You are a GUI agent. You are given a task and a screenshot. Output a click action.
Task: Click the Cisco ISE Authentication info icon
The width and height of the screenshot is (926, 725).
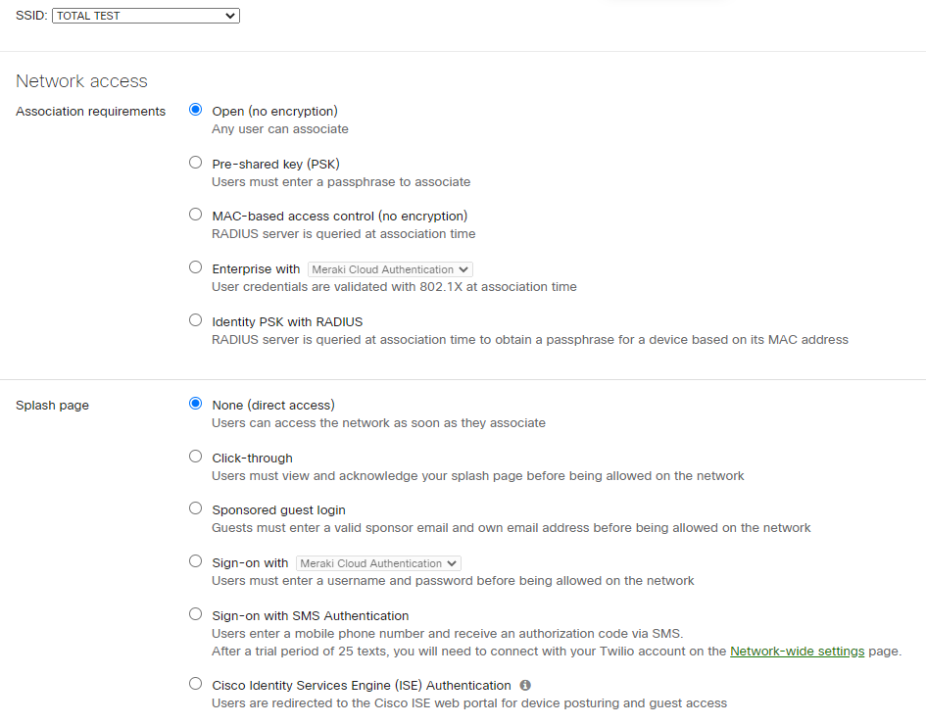pyautogui.click(x=525, y=685)
